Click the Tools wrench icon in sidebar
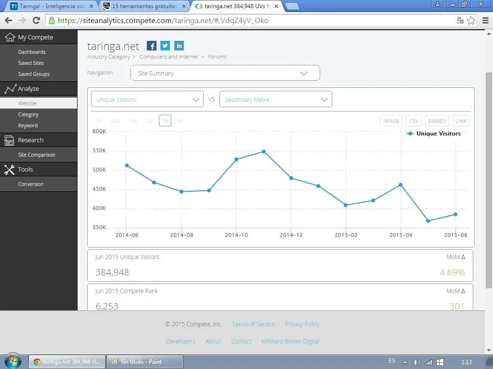The width and height of the screenshot is (493, 369). [x=10, y=170]
